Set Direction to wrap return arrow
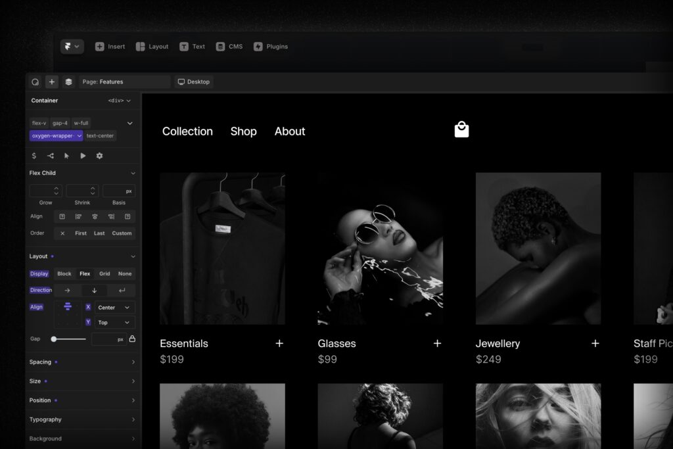The image size is (673, 449). [122, 290]
